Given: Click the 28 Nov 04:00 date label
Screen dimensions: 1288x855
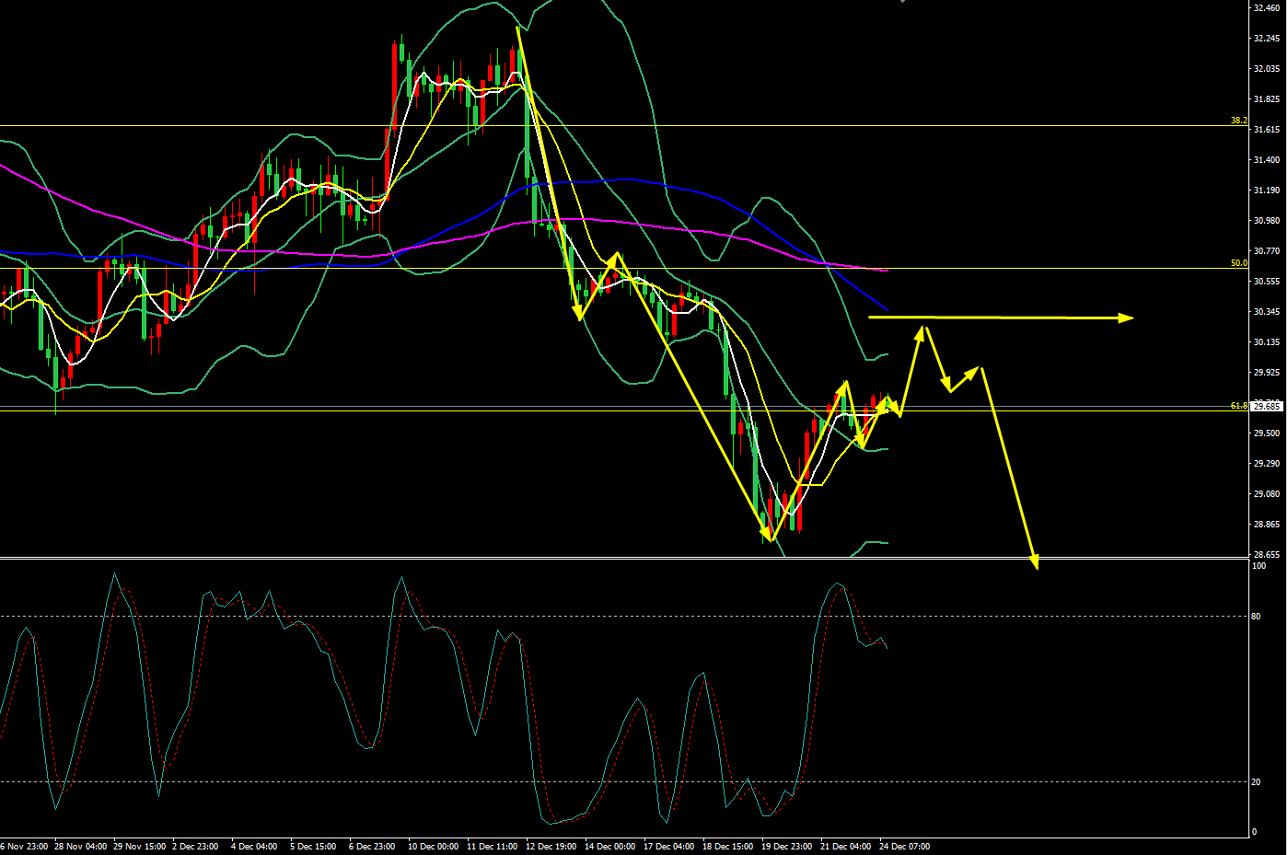Looking at the screenshot, I should pos(80,846).
